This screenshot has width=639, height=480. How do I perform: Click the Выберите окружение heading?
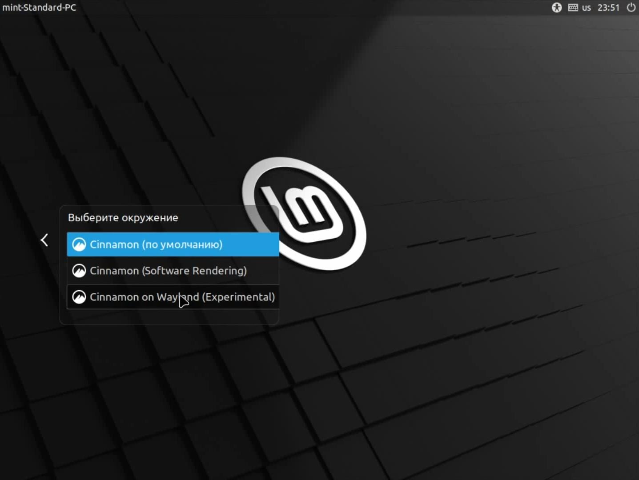(123, 218)
